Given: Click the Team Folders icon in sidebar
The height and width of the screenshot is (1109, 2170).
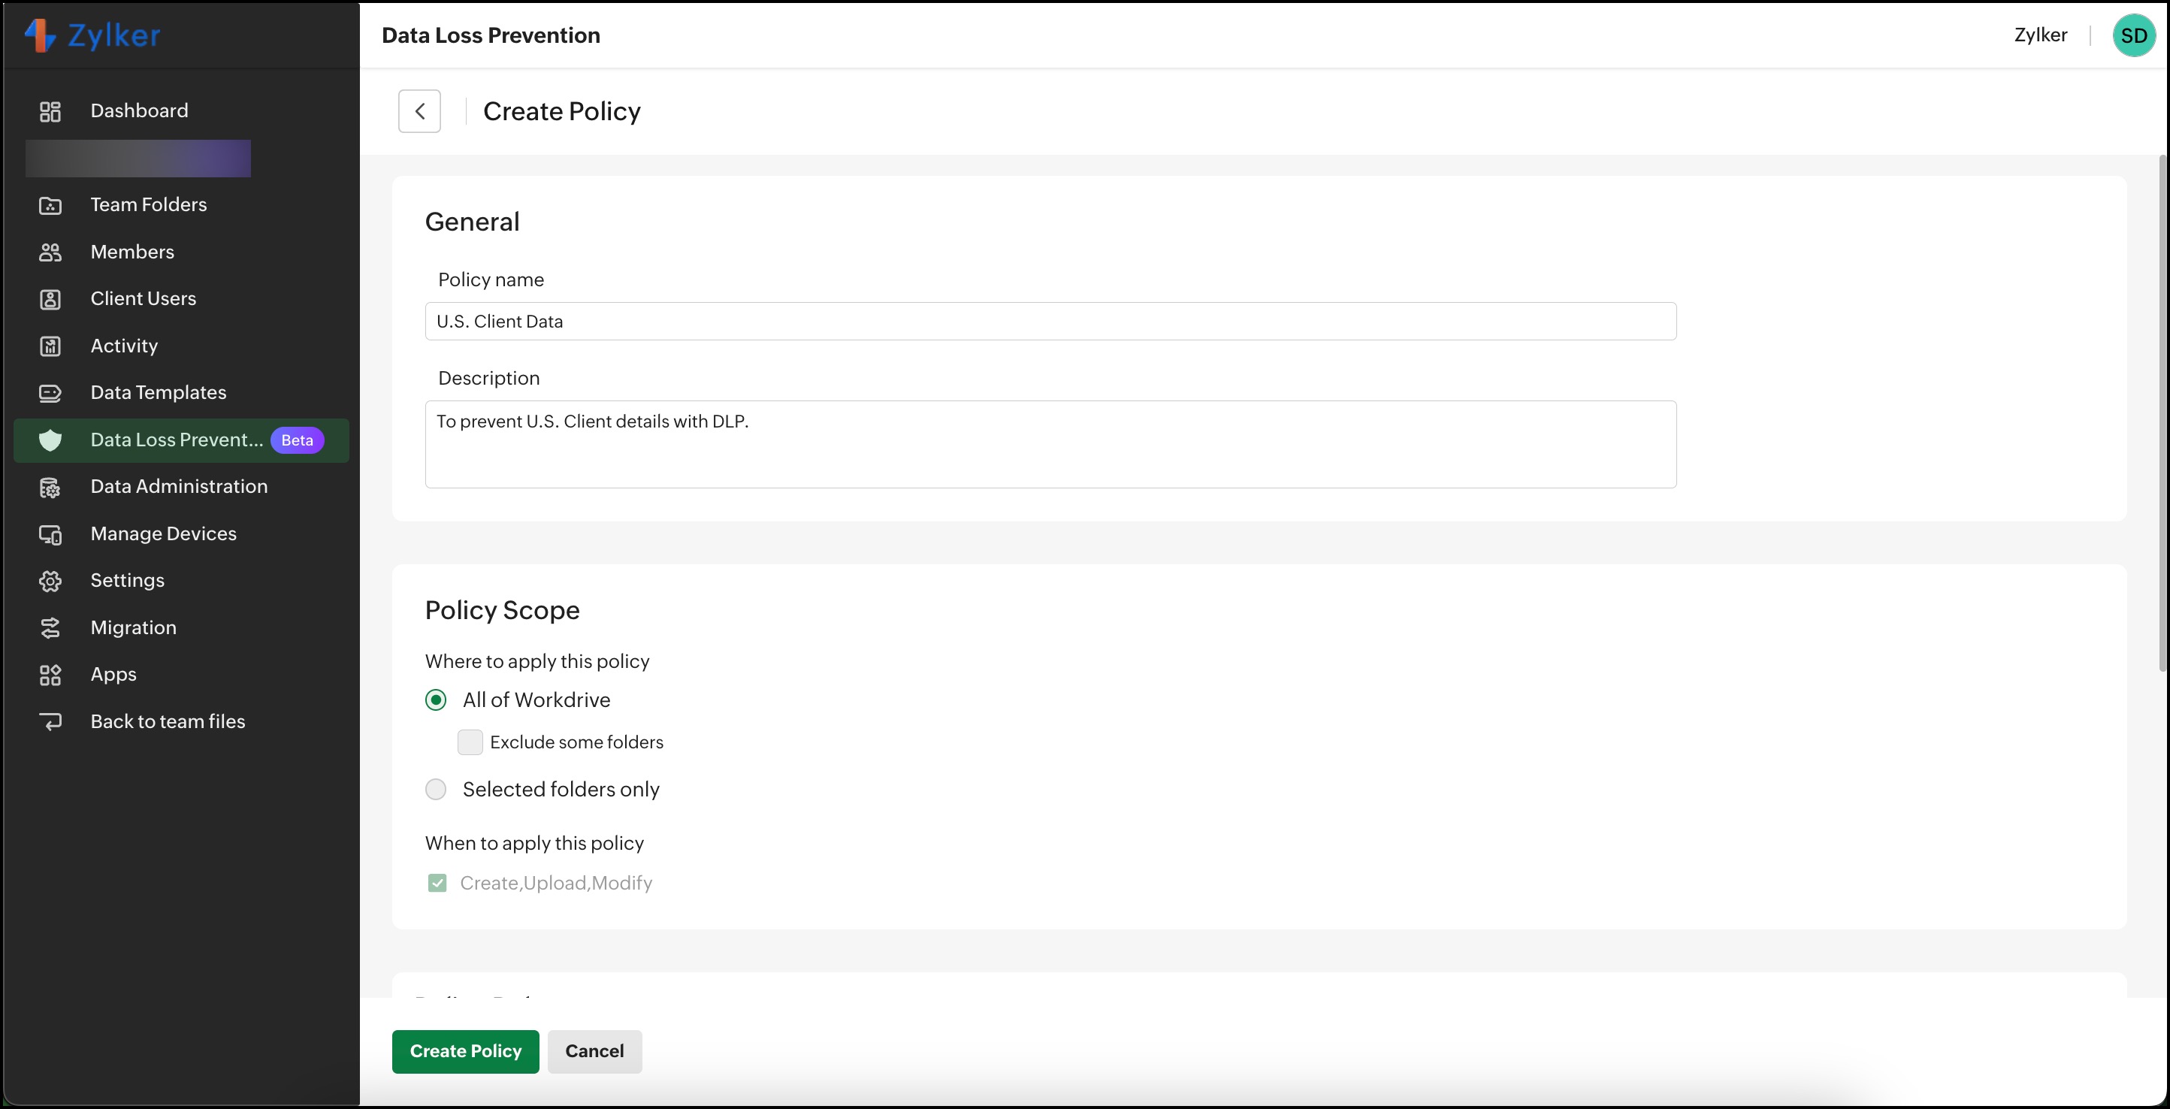Looking at the screenshot, I should pyautogui.click(x=50, y=205).
